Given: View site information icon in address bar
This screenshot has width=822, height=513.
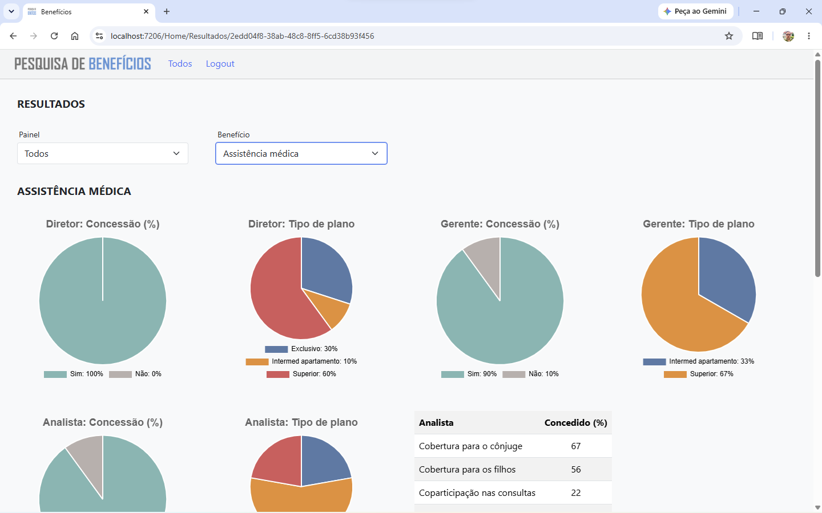Looking at the screenshot, I should click(99, 36).
